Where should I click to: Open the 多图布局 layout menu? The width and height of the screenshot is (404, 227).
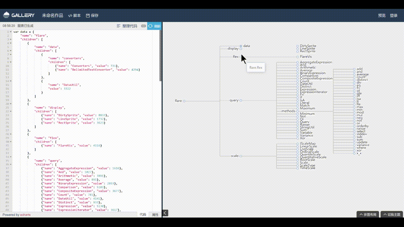coord(368,214)
